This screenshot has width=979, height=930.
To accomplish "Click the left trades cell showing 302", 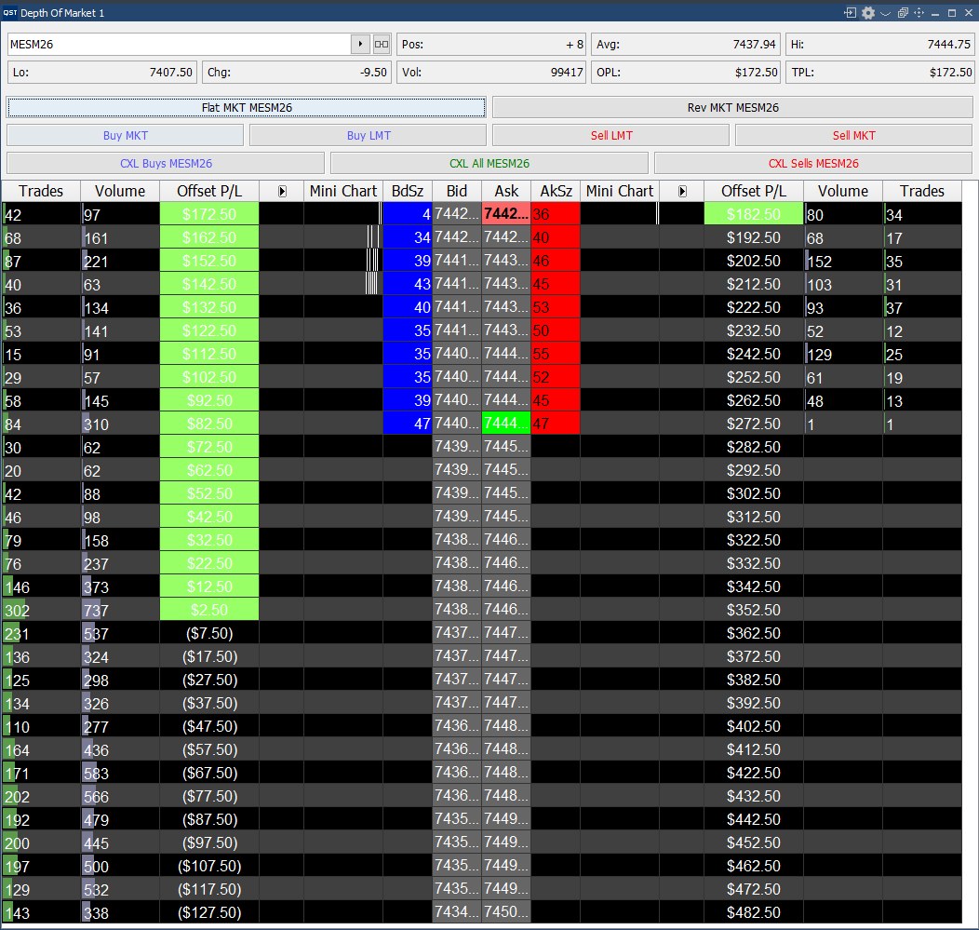I will (x=41, y=610).
